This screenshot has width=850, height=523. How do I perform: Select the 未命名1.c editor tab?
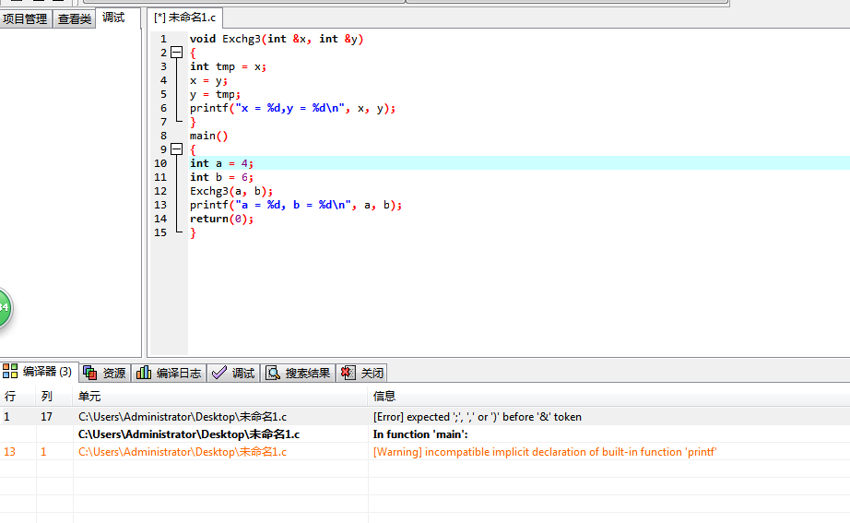tap(185, 18)
